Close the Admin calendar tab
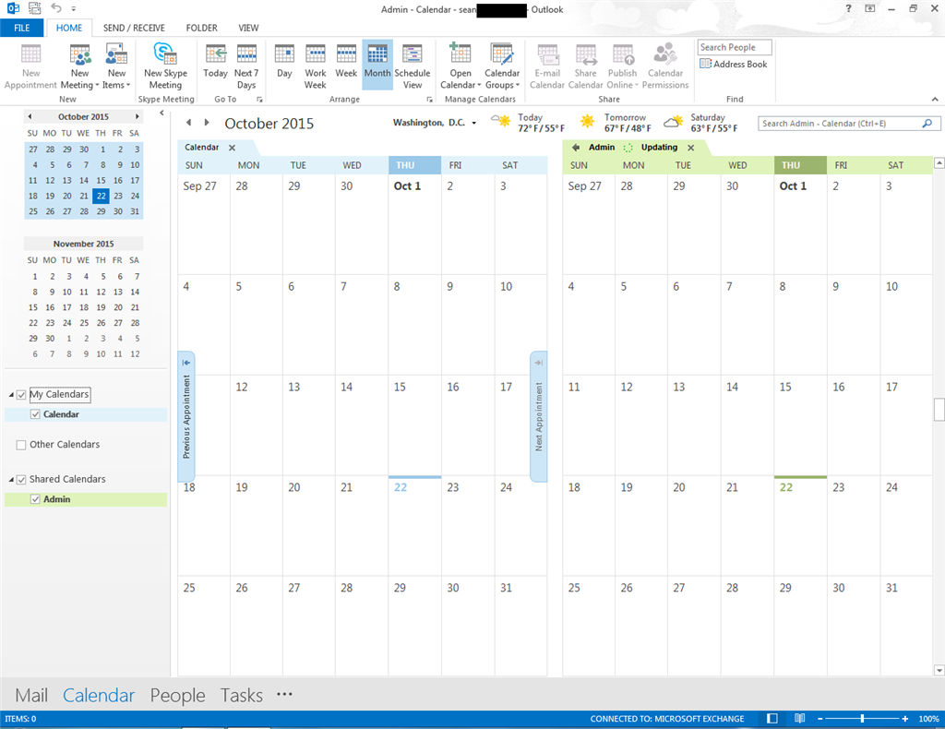The width and height of the screenshot is (945, 729). pyautogui.click(x=690, y=148)
